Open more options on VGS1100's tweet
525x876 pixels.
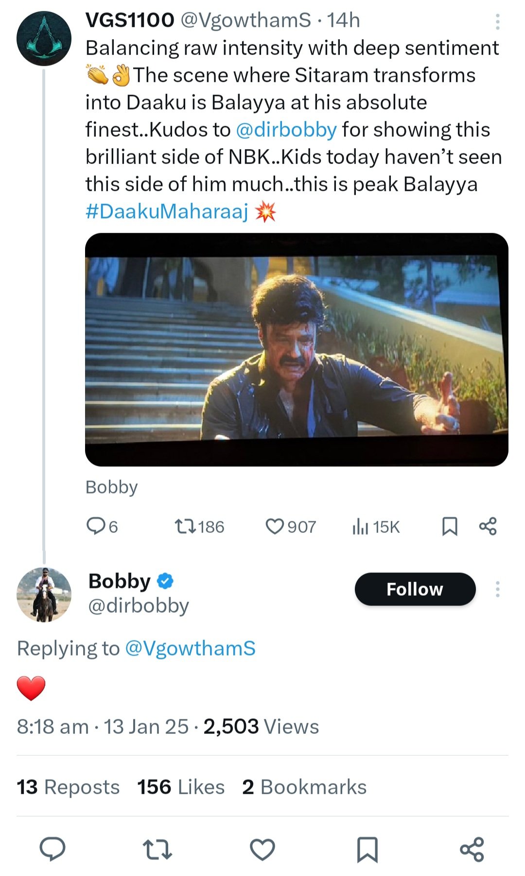click(x=497, y=22)
